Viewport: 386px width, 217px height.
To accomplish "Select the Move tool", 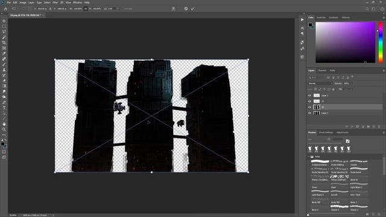I will (4, 21).
